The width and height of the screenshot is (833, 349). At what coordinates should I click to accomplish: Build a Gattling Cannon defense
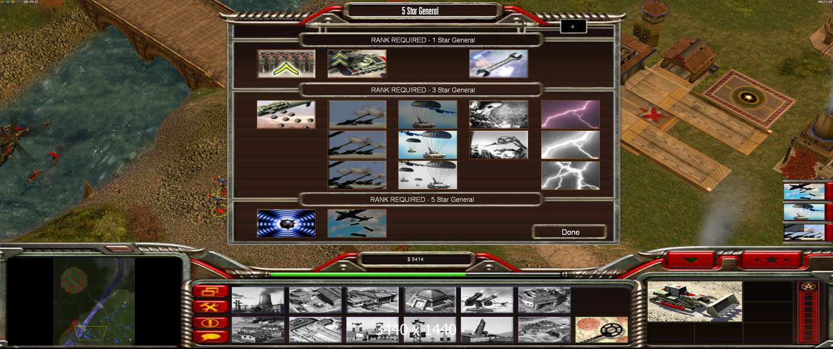(487, 300)
